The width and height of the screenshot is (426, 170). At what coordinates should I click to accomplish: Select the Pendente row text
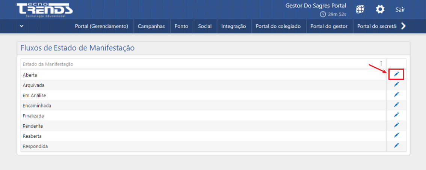coord(33,126)
